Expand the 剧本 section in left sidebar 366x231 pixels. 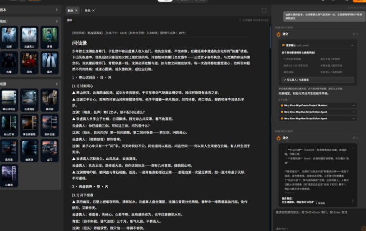coord(56,10)
